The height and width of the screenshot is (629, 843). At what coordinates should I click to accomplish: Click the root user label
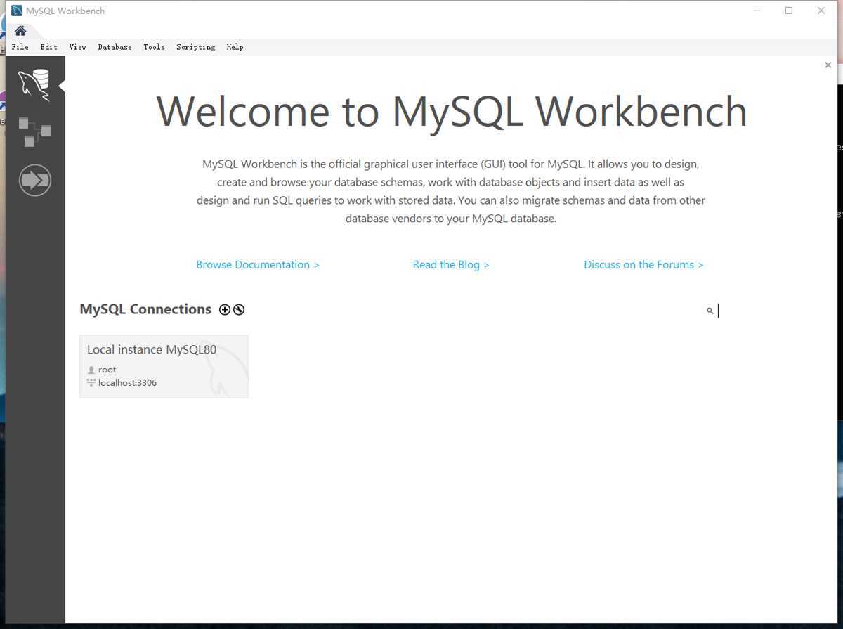tap(107, 370)
